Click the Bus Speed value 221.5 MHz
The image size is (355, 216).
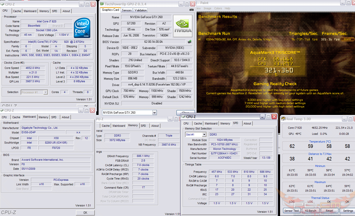point(33,77)
